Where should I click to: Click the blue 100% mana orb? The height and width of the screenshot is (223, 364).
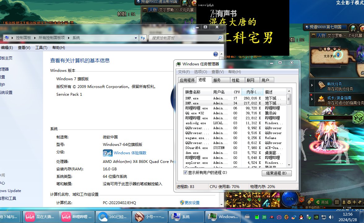point(290,199)
